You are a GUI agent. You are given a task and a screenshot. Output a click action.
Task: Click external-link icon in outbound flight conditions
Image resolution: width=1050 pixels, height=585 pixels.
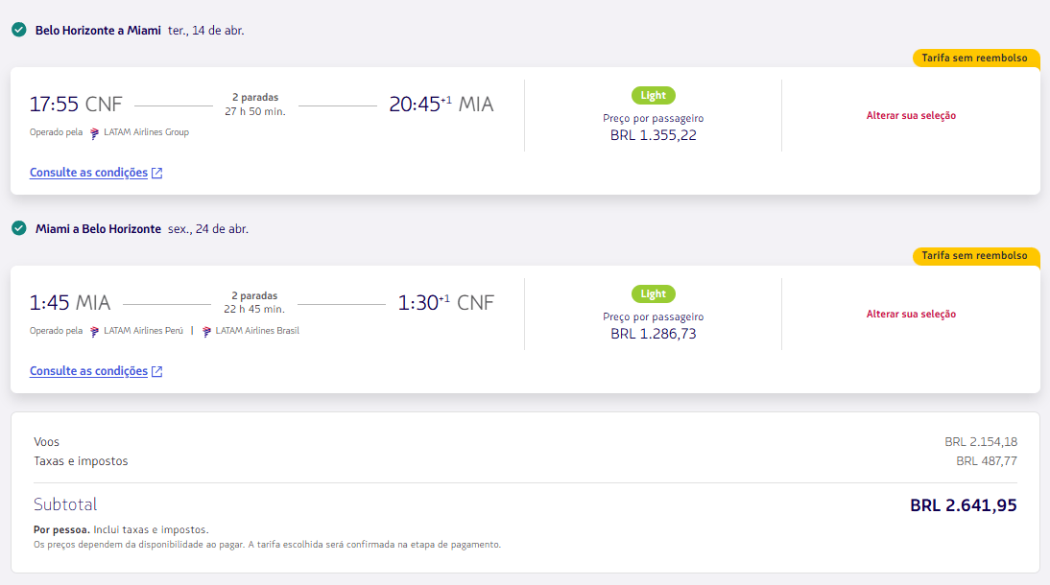(157, 174)
